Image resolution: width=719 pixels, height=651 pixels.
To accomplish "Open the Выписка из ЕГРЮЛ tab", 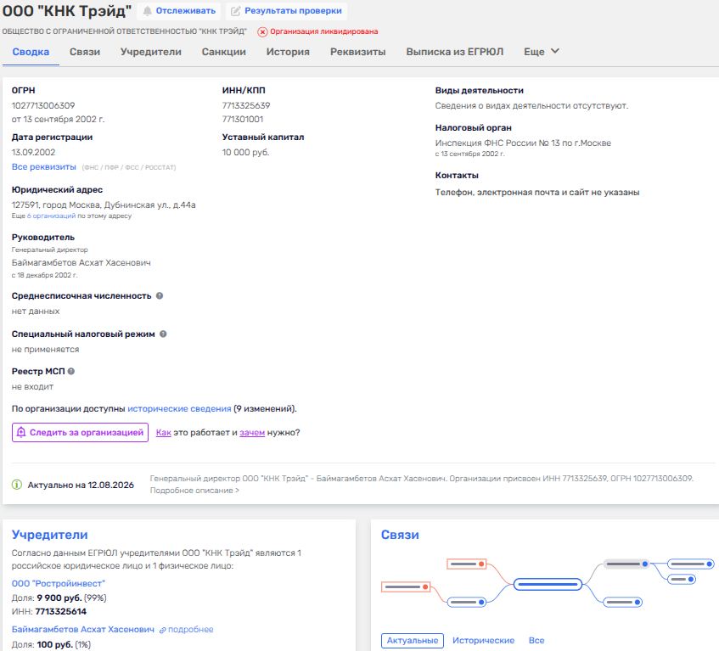I will (455, 52).
